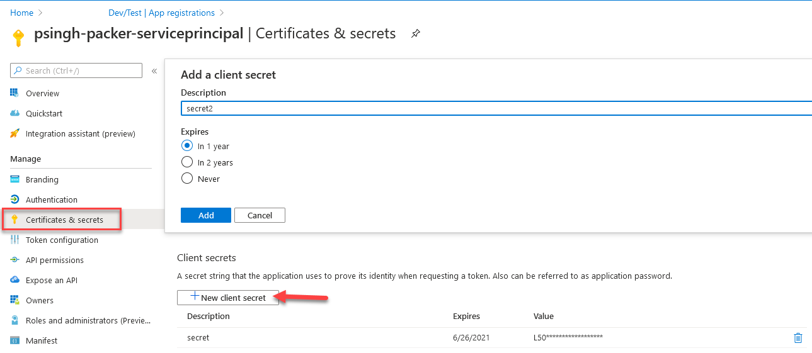Open API permissions in Manage menu
Screen dimensions: 812x353
pyautogui.click(x=54, y=260)
